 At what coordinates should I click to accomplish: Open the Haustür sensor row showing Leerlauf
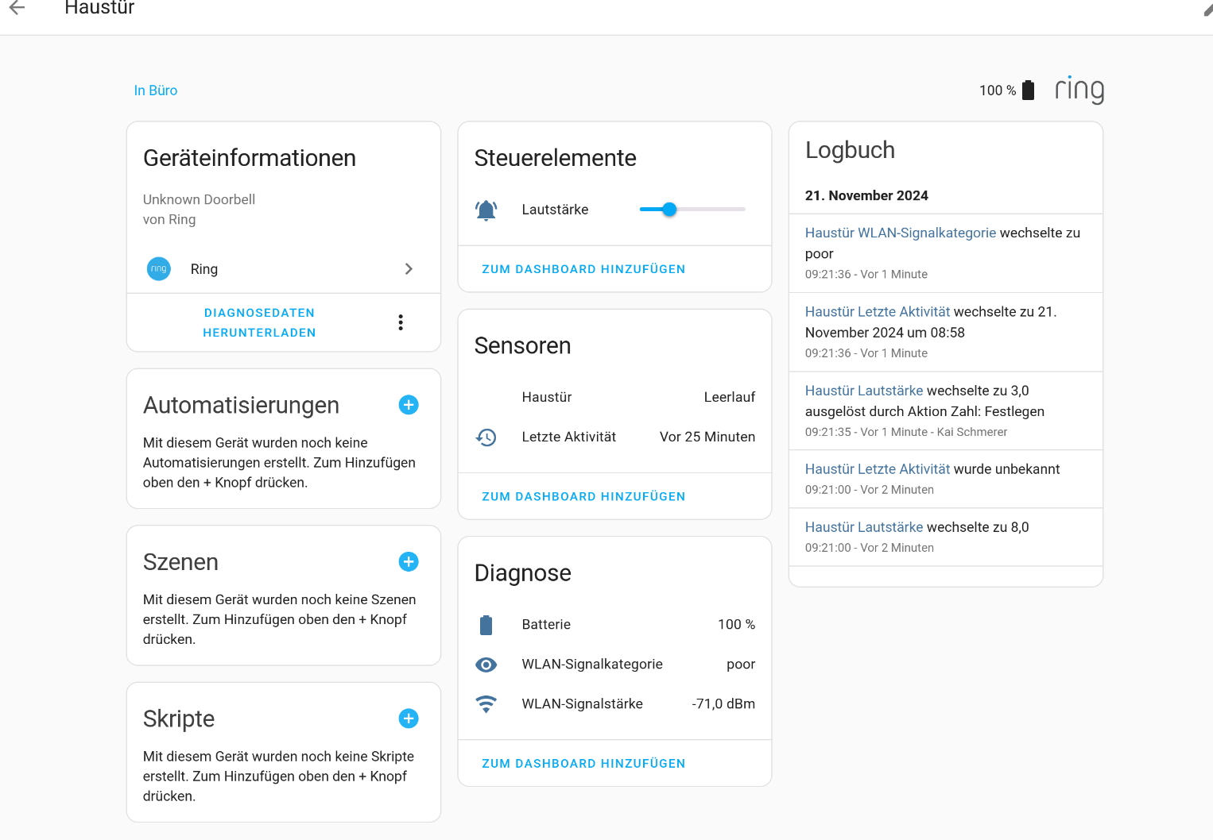[614, 397]
